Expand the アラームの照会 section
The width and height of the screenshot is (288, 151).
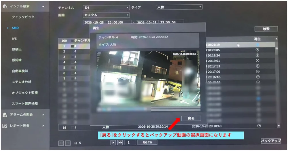[43, 115]
